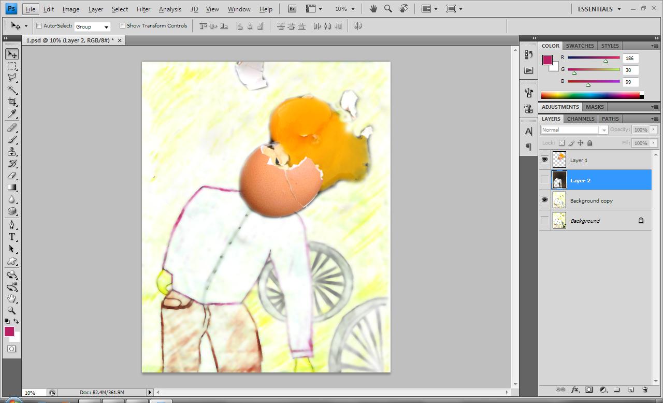Open the Essentials workspace dropdown
This screenshot has width=663, height=403.
click(x=600, y=9)
